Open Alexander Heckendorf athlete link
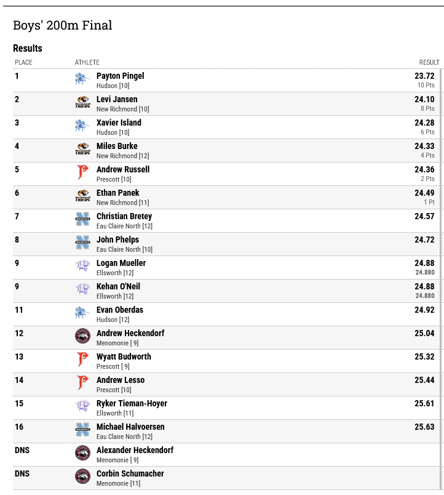444x495 pixels. pyautogui.click(x=135, y=450)
